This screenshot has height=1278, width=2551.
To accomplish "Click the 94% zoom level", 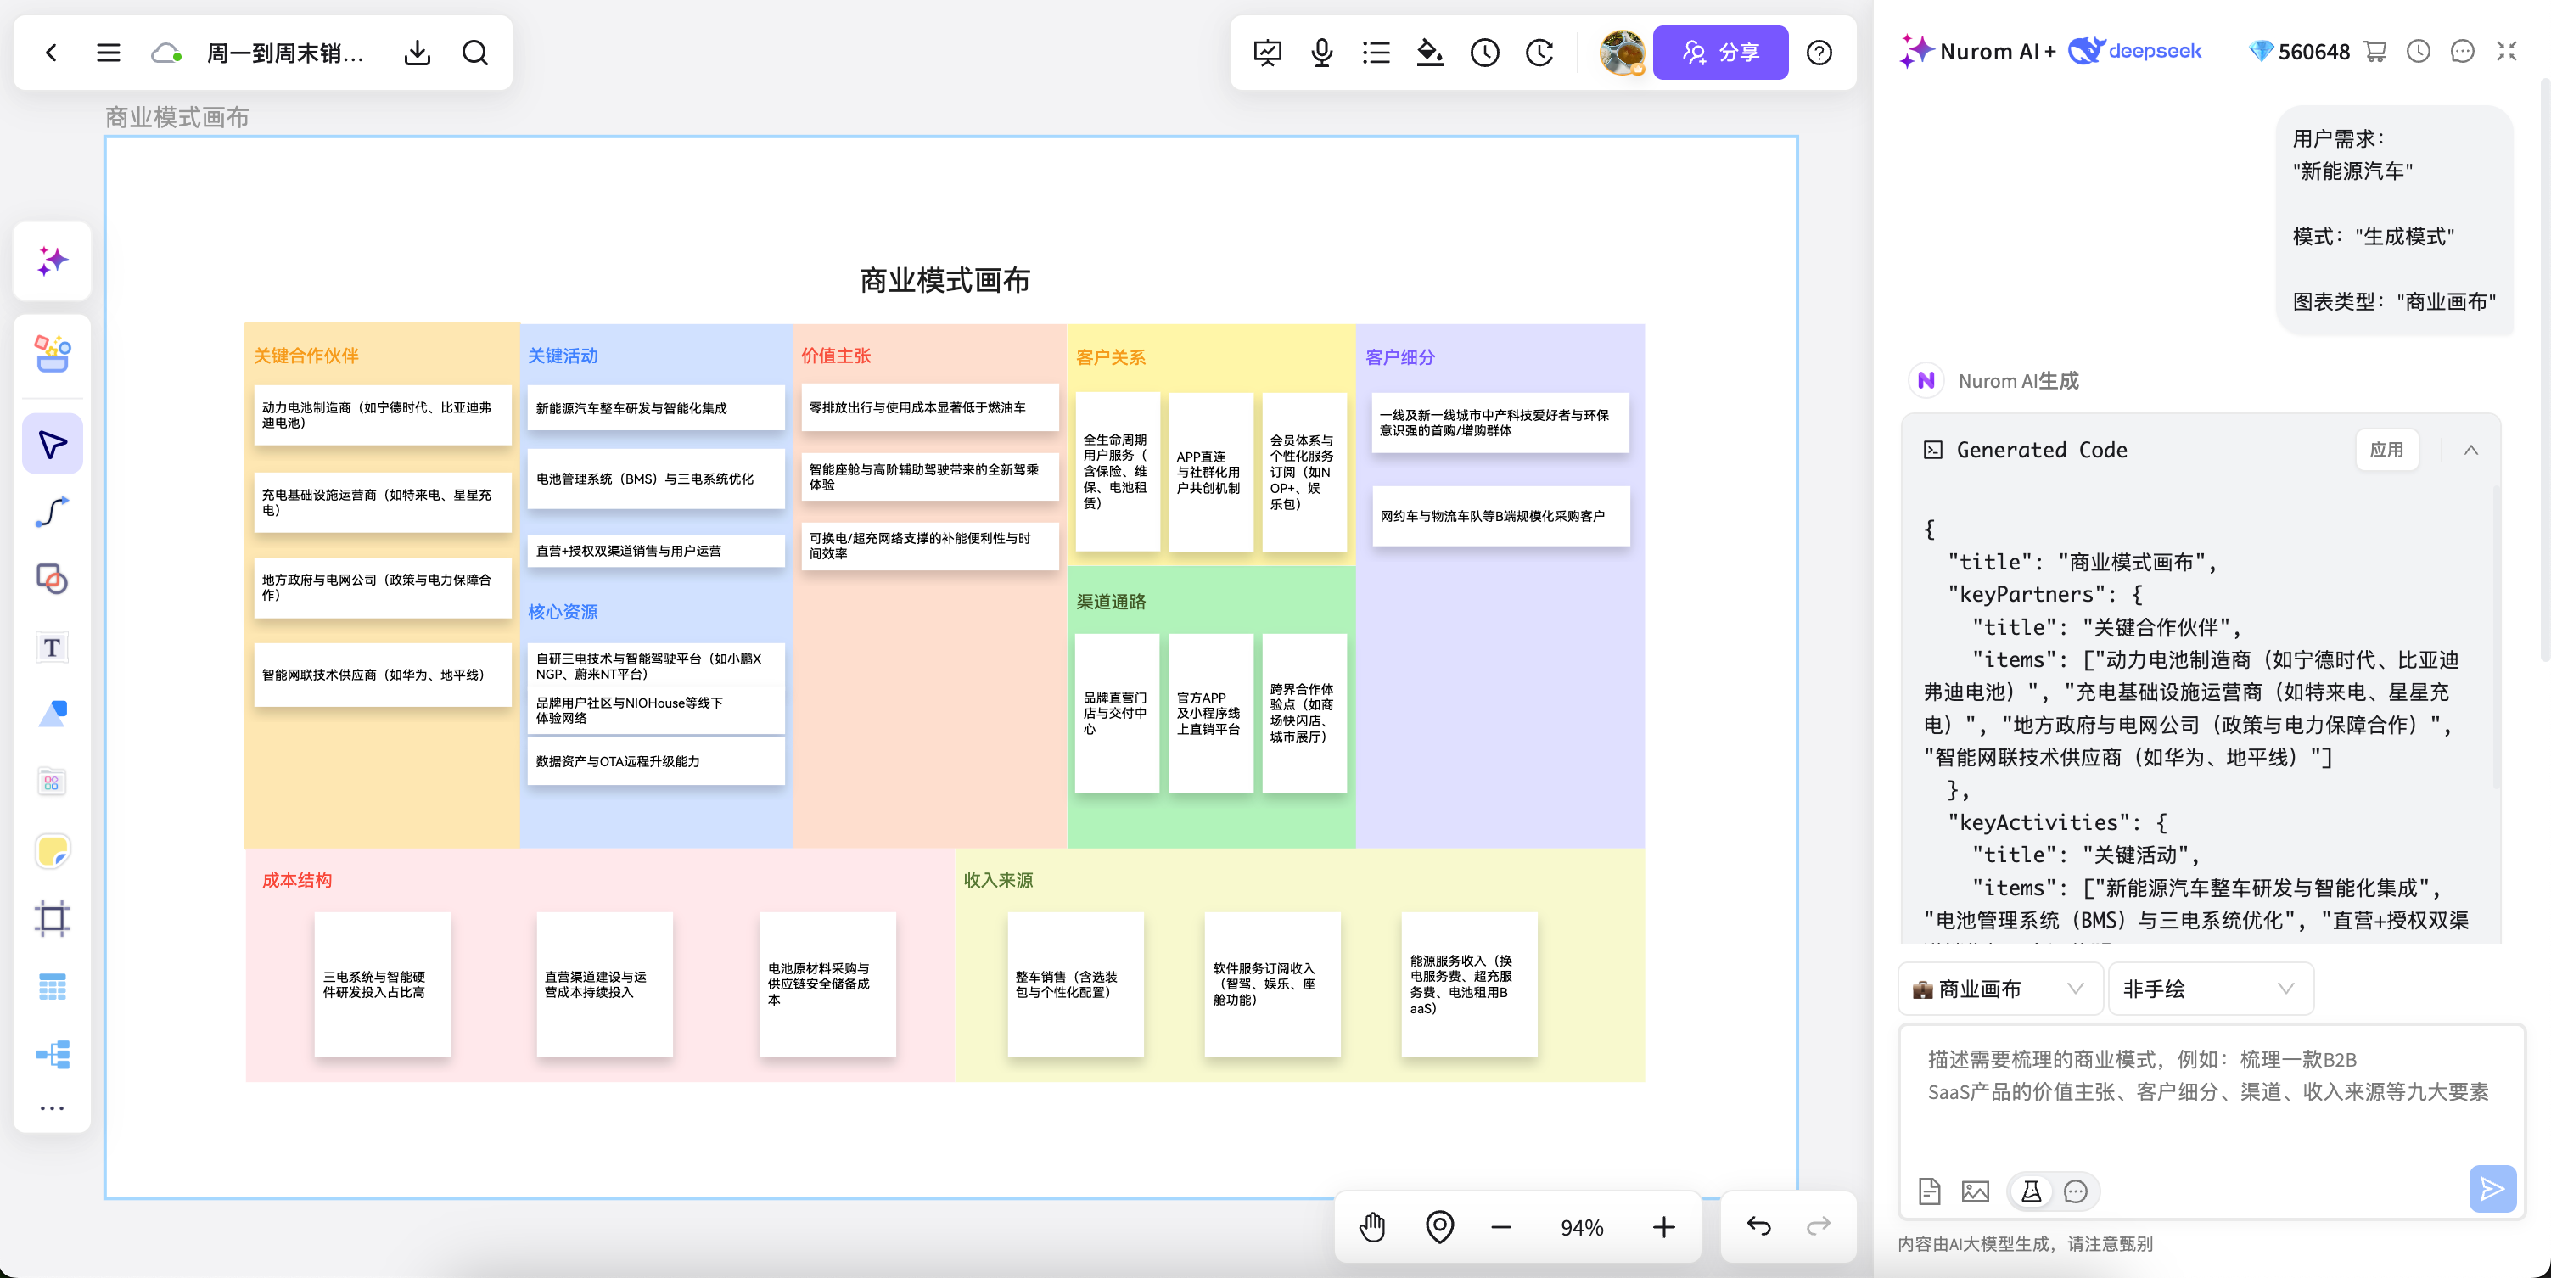I will [1582, 1228].
